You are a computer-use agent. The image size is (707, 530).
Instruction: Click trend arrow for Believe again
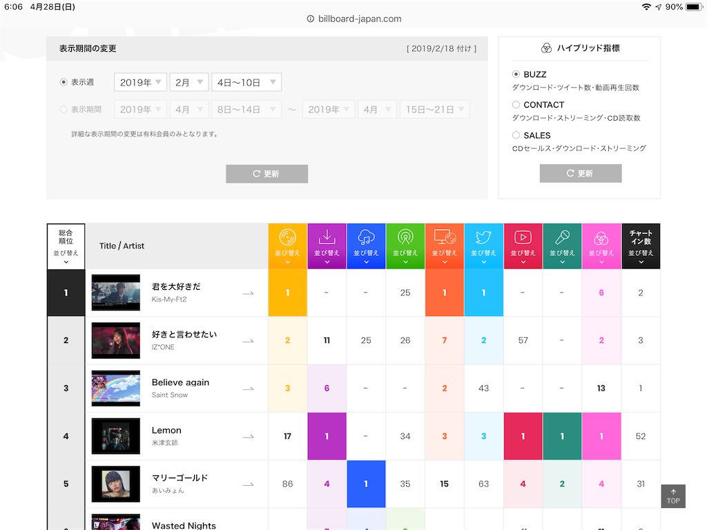click(248, 389)
